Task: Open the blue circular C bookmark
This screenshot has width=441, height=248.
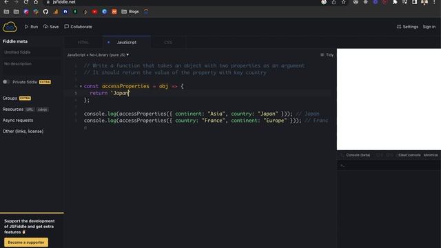Action: (x=104, y=12)
